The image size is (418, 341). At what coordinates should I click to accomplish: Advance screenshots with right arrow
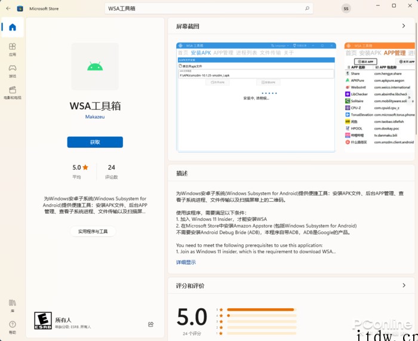click(x=410, y=97)
